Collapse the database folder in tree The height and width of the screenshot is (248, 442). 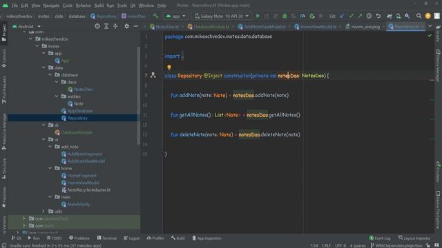click(50, 74)
